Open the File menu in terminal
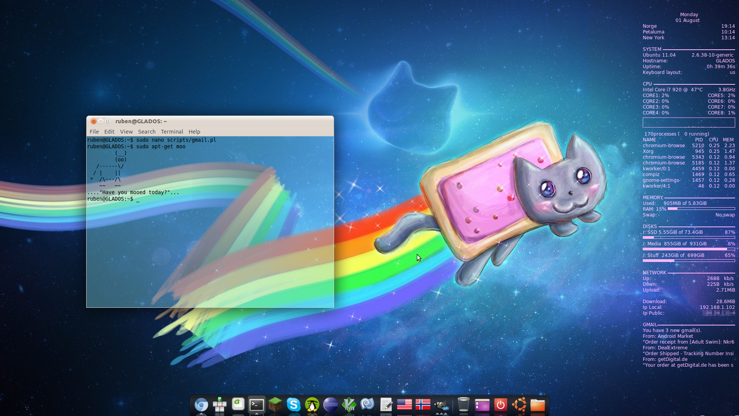Screen dimensions: 739x416 click(x=94, y=132)
